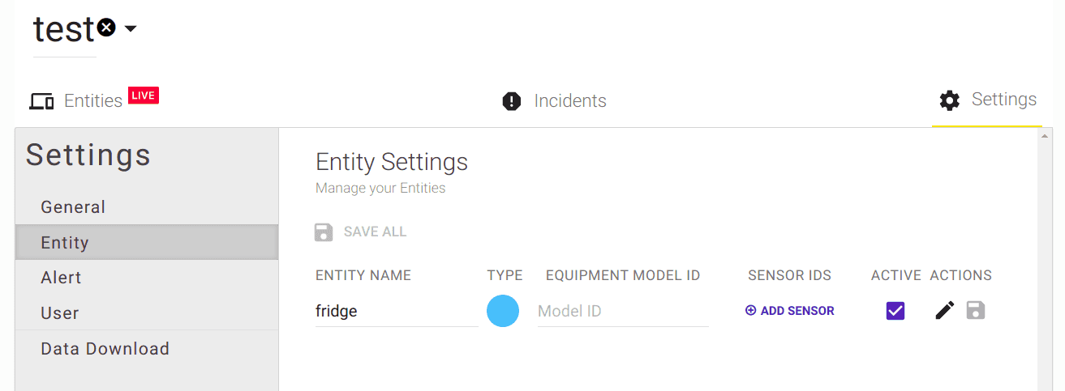1065x391 pixels.
Task: Click the blue Type color circle
Action: pyautogui.click(x=503, y=311)
